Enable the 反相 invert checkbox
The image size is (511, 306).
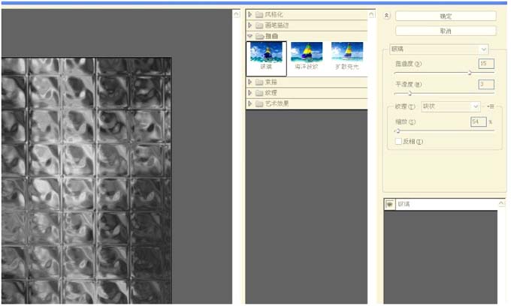(x=398, y=141)
